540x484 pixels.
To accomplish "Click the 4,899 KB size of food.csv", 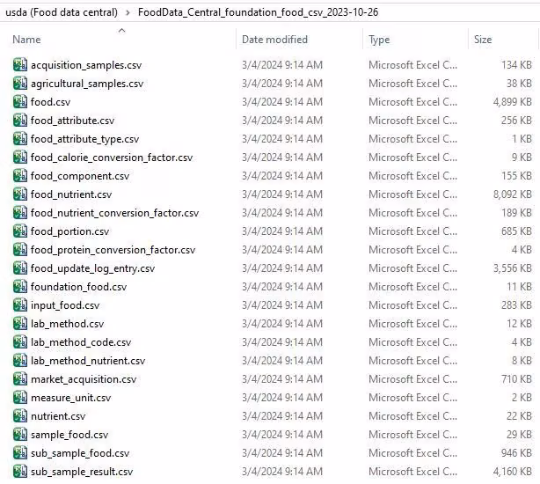I will 513,102.
